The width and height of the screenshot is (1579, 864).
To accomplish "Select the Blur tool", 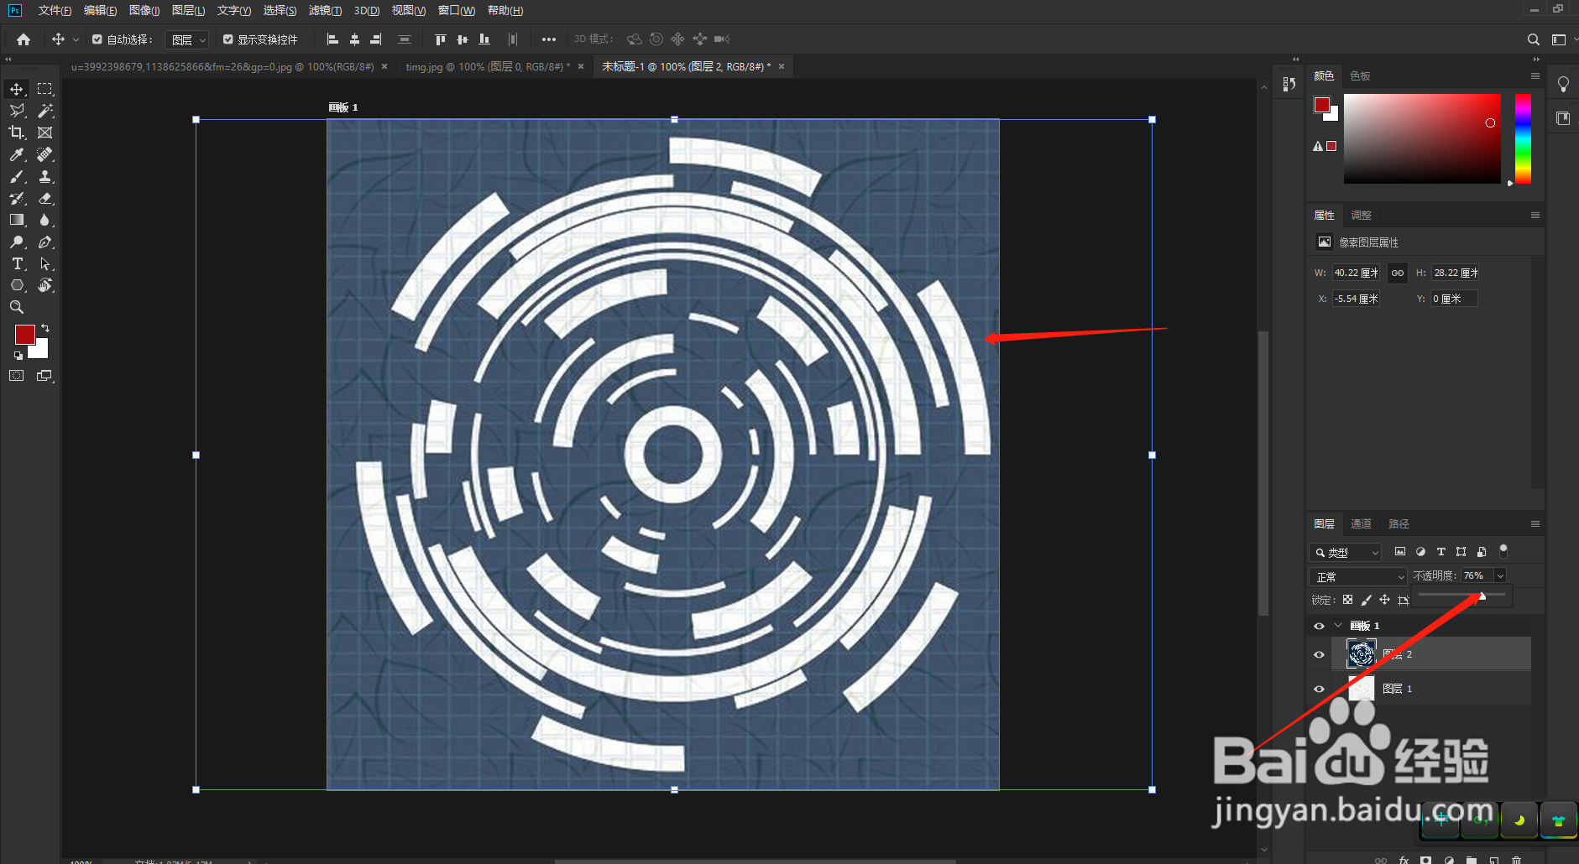I will [x=45, y=220].
